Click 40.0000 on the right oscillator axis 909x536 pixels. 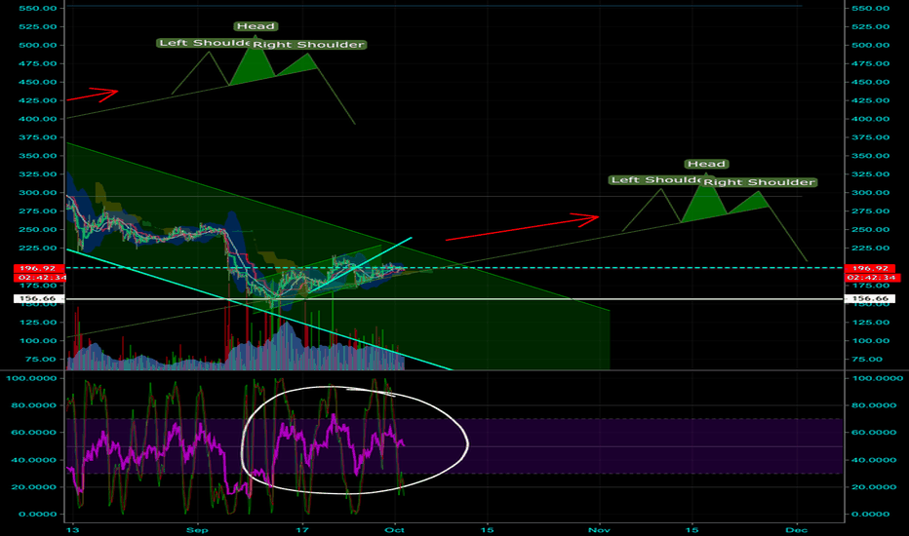point(874,460)
